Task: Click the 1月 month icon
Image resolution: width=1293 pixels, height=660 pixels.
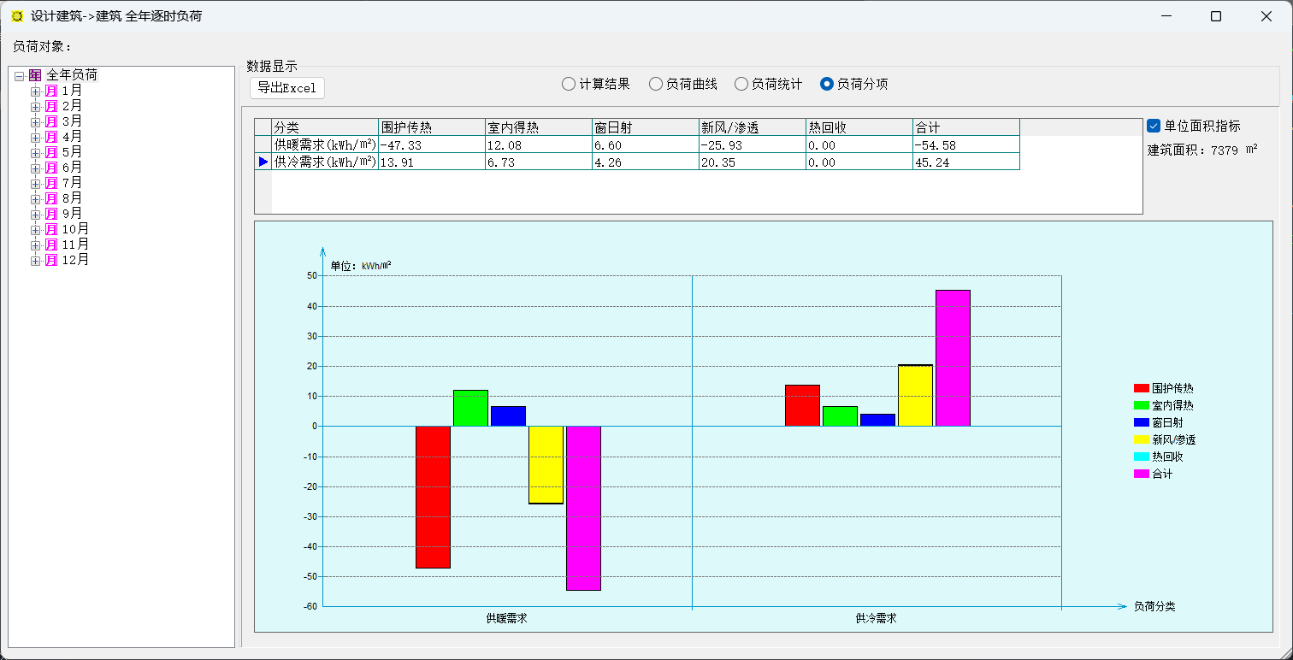Action: [51, 91]
